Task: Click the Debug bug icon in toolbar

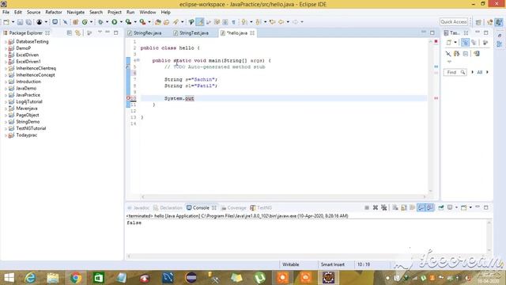Action: [x=100, y=22]
